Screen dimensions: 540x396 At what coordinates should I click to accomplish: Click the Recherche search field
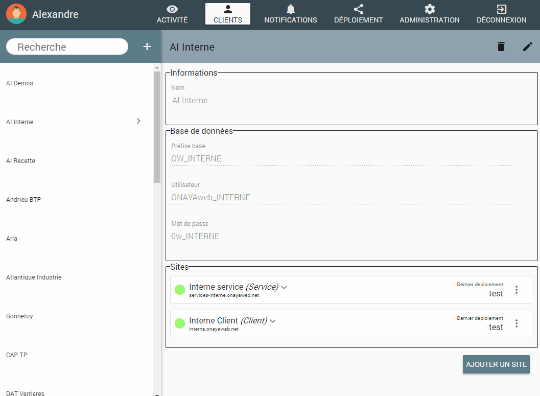point(66,47)
